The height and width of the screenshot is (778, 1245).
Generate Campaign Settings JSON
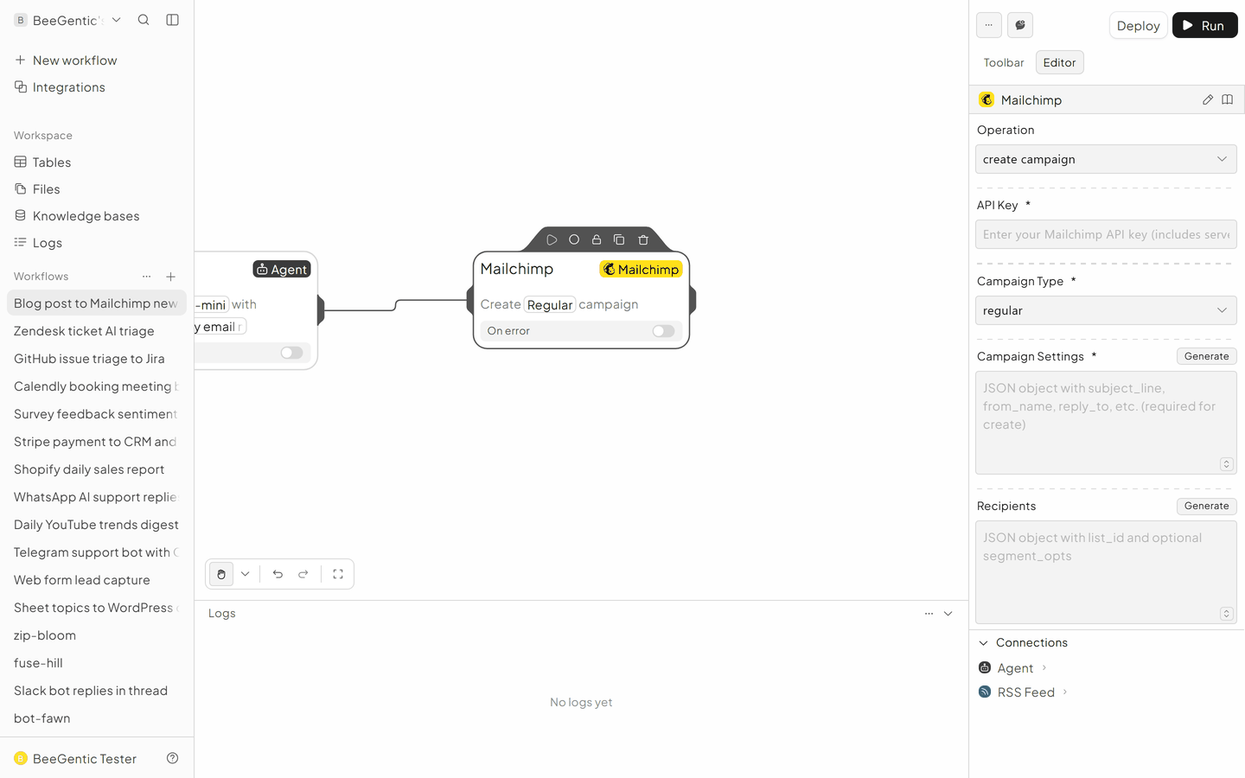1206,356
